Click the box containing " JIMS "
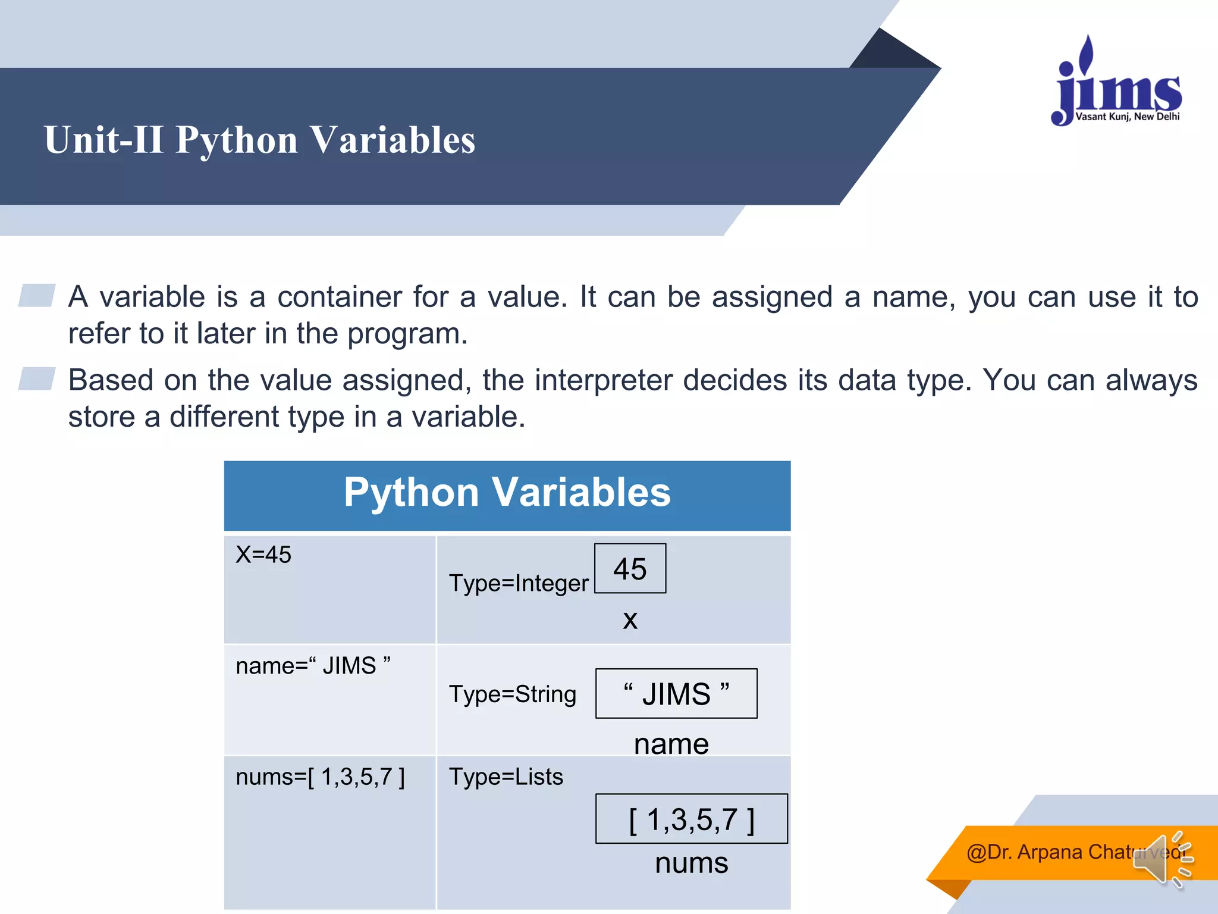 676,693
